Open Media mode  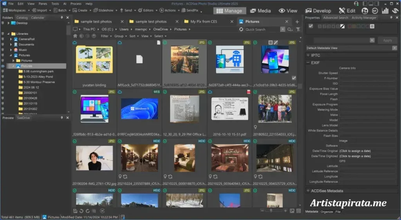[260, 11]
